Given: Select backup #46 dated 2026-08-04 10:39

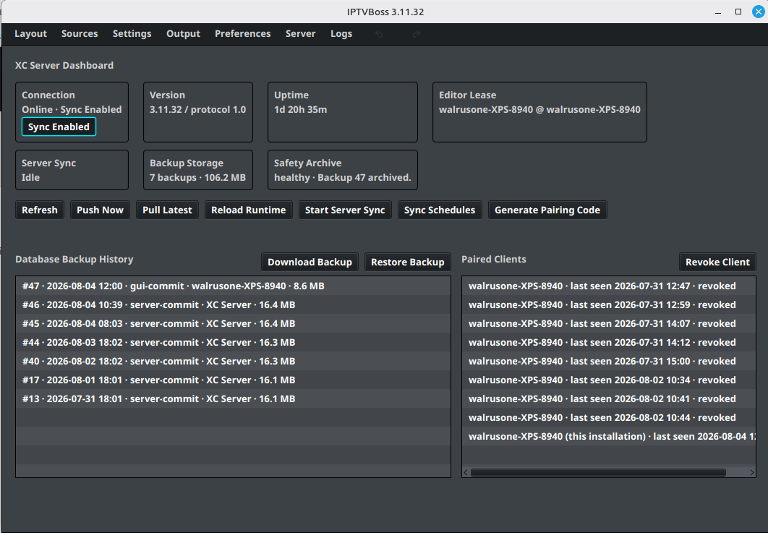Looking at the screenshot, I should click(233, 304).
